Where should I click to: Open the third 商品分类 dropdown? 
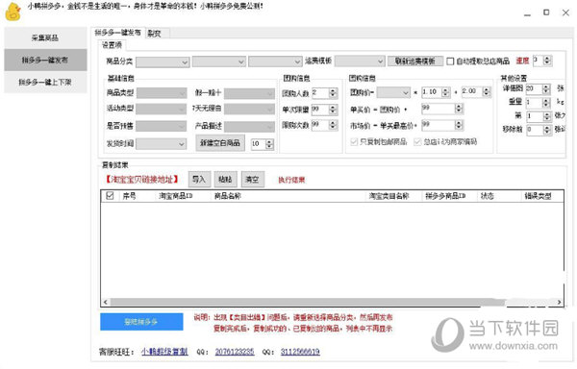[x=275, y=61]
